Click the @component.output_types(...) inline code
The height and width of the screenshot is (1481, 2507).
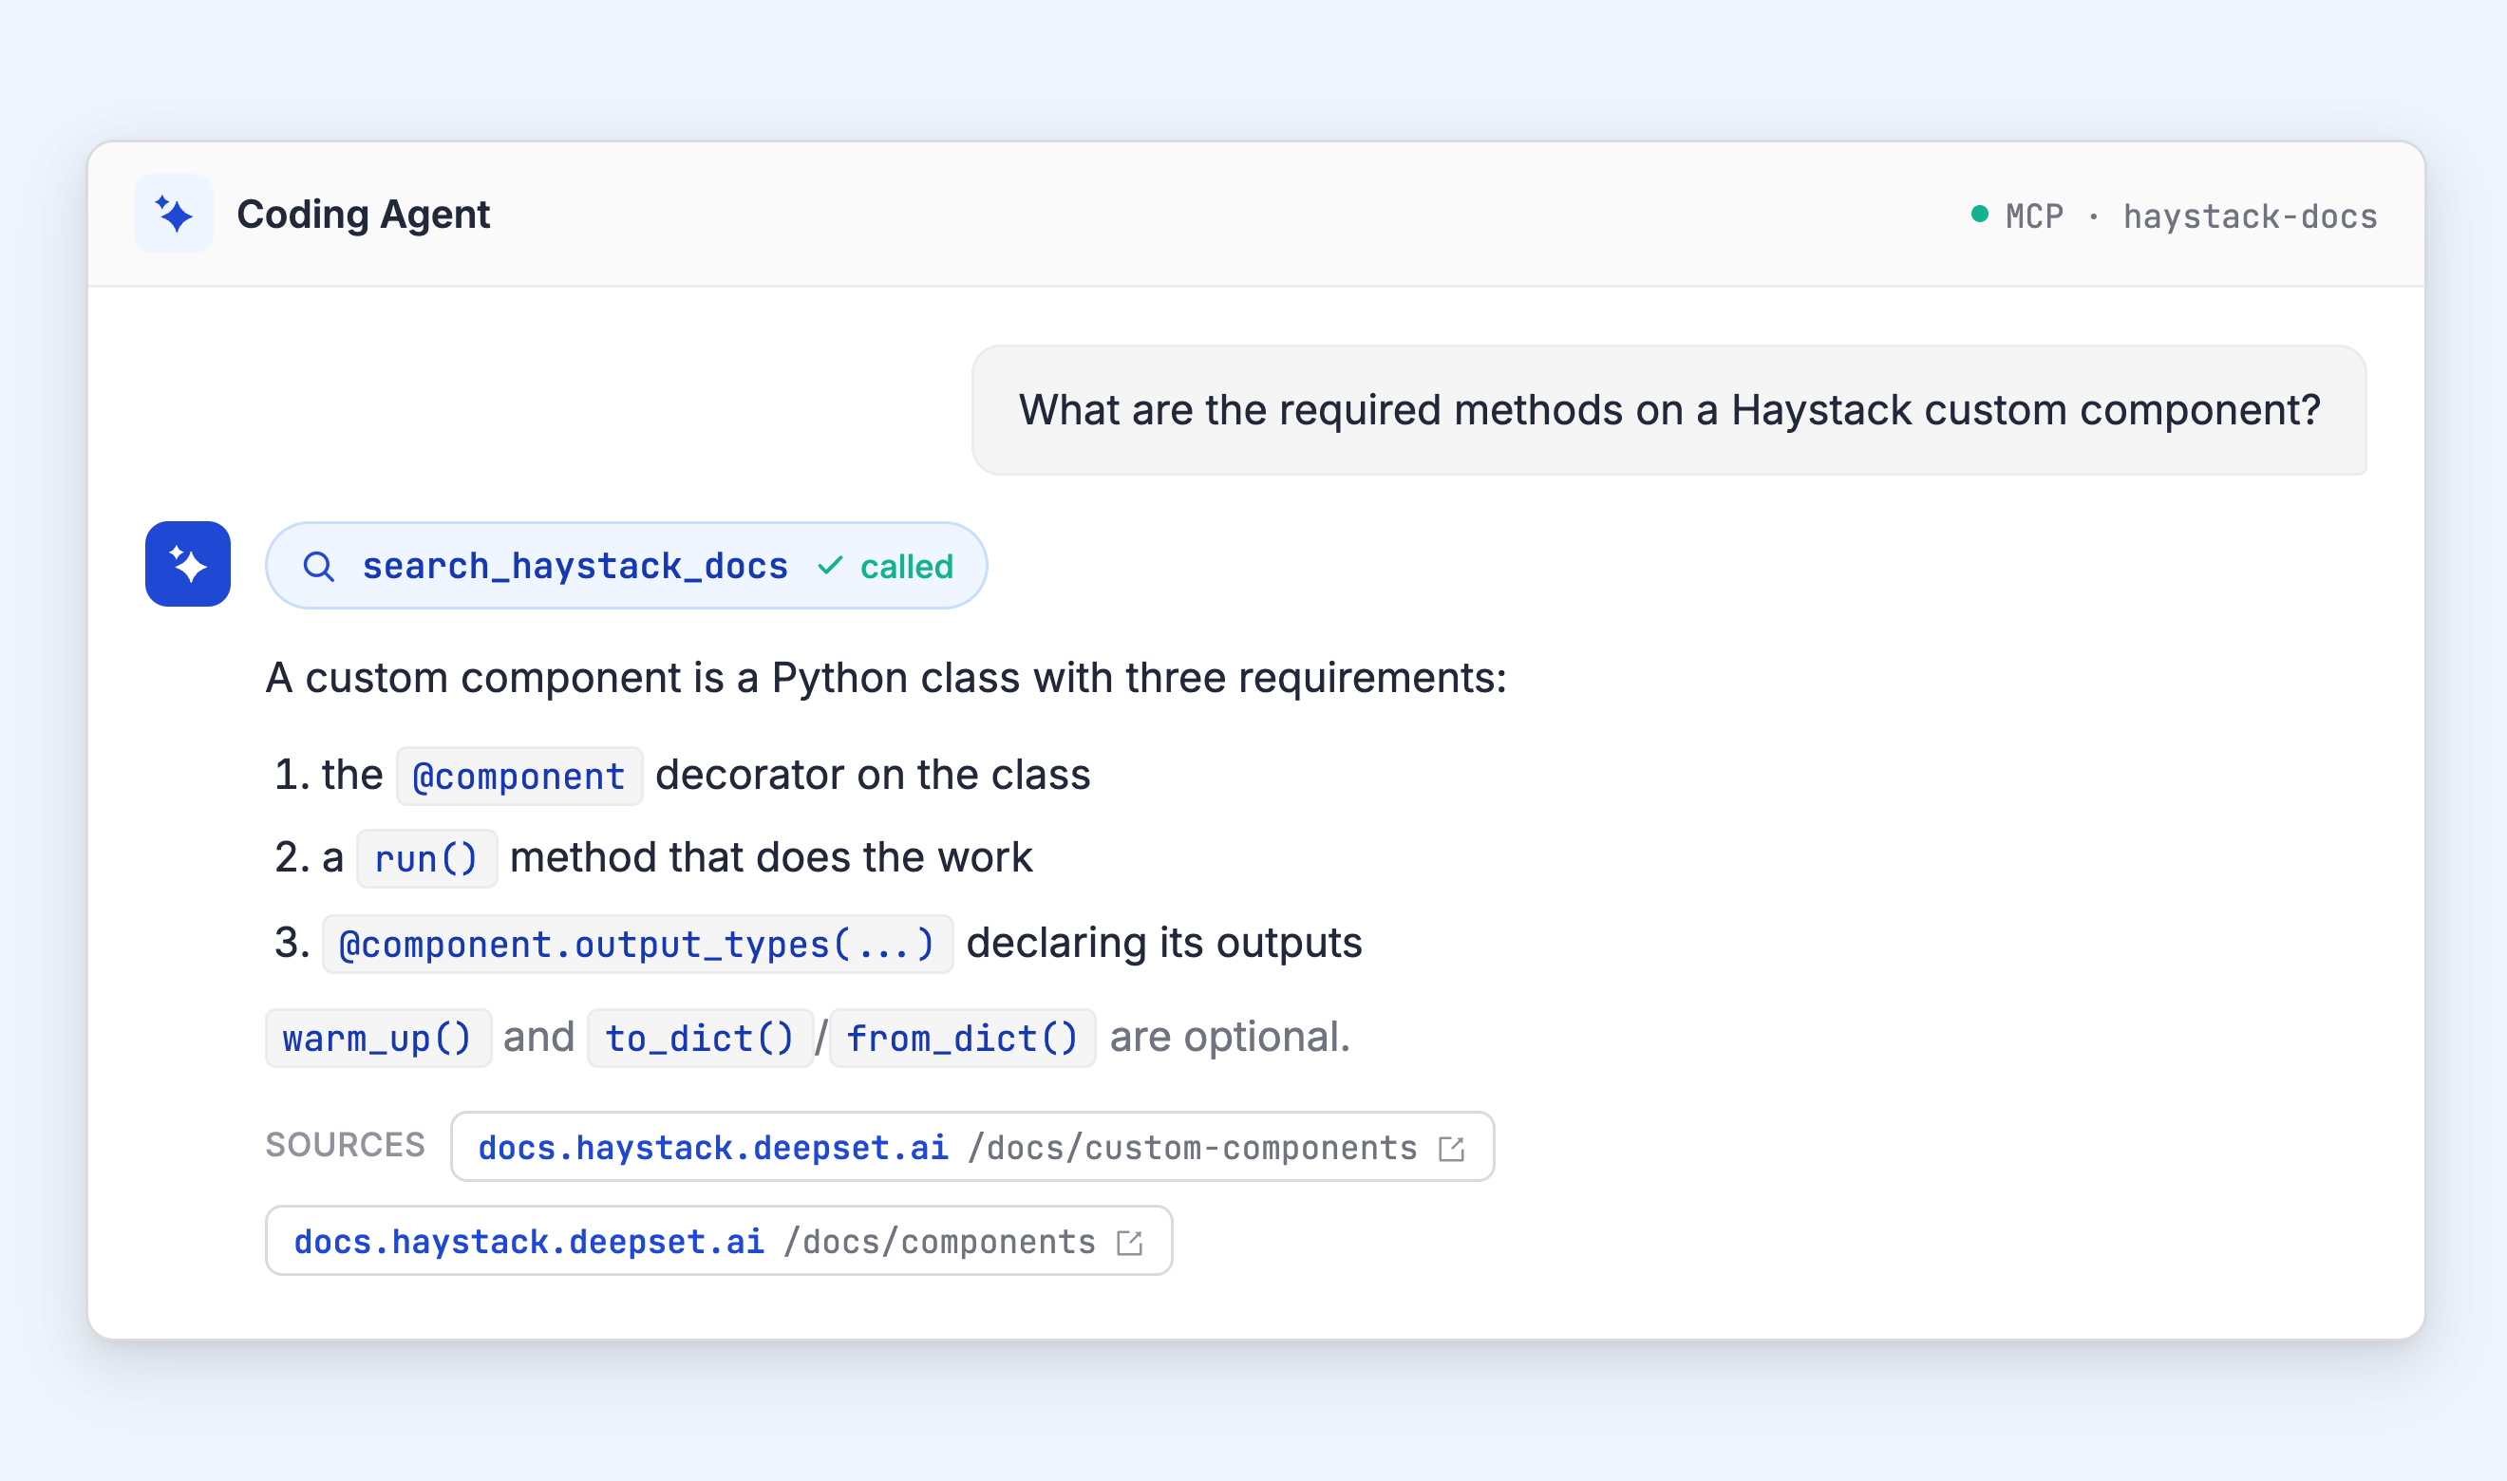tap(637, 944)
